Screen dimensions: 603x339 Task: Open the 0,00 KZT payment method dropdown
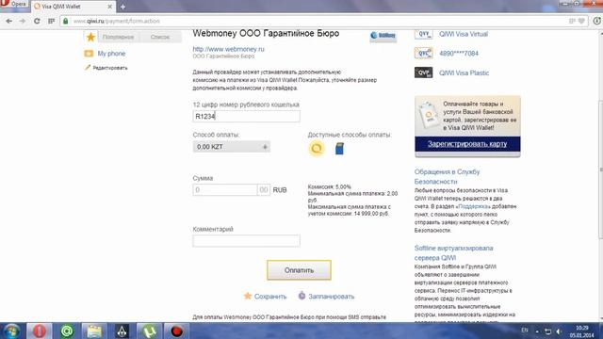(x=232, y=147)
